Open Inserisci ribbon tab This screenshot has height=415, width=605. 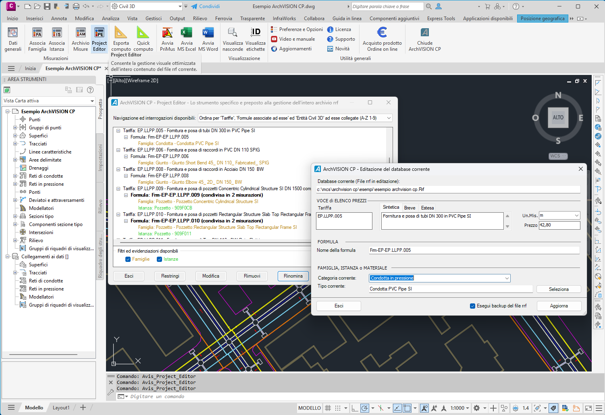(35, 19)
